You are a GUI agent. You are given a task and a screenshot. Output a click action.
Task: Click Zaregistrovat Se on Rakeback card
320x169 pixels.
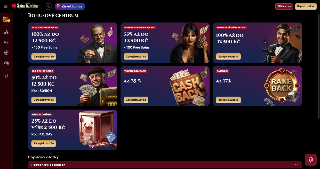[228, 100]
